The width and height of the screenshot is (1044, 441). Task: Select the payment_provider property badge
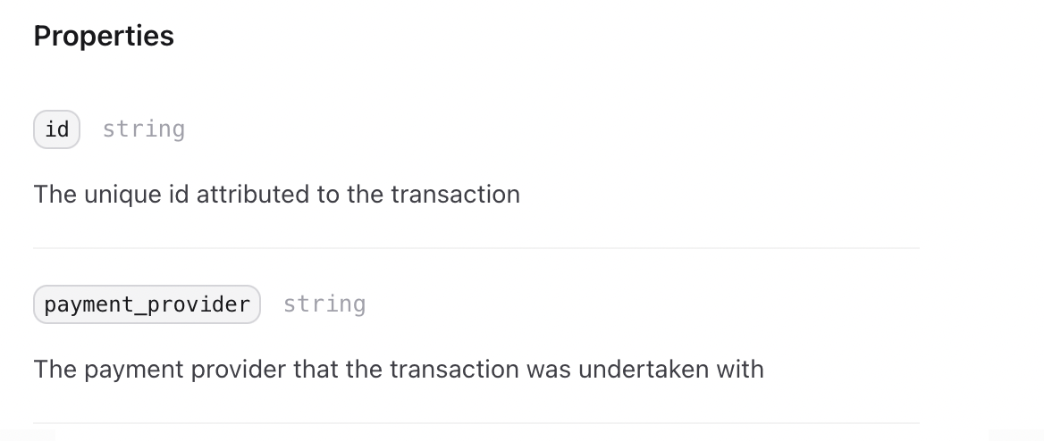pos(147,304)
